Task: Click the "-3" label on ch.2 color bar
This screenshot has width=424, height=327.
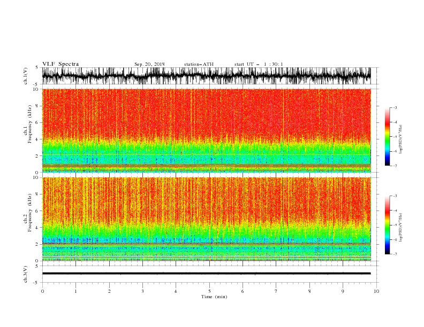Action: tap(395, 196)
